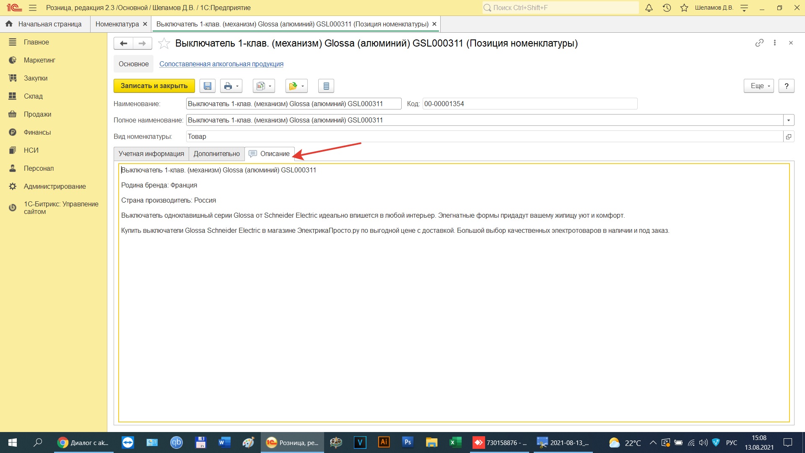
Task: Switch to Дополнительно tab
Action: tap(216, 154)
